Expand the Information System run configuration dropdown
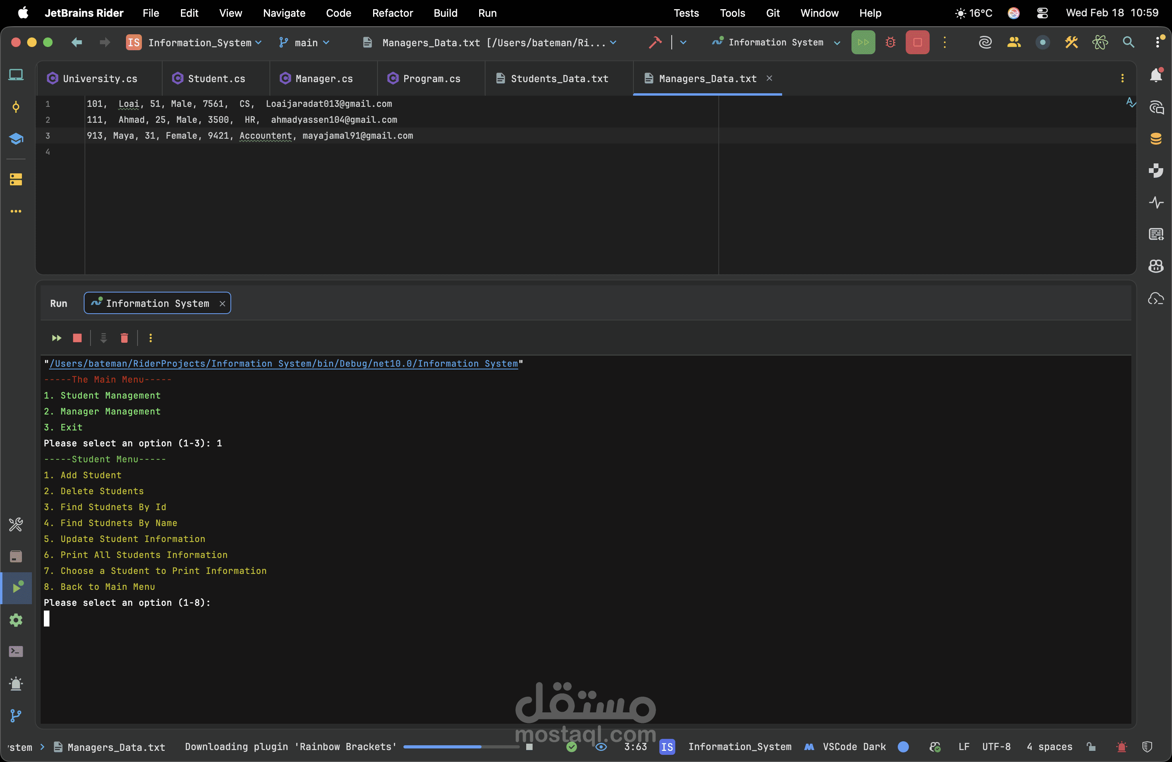 [837, 43]
